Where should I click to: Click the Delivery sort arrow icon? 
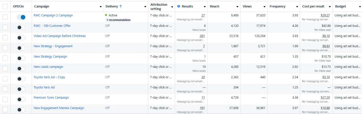coord(121,6)
